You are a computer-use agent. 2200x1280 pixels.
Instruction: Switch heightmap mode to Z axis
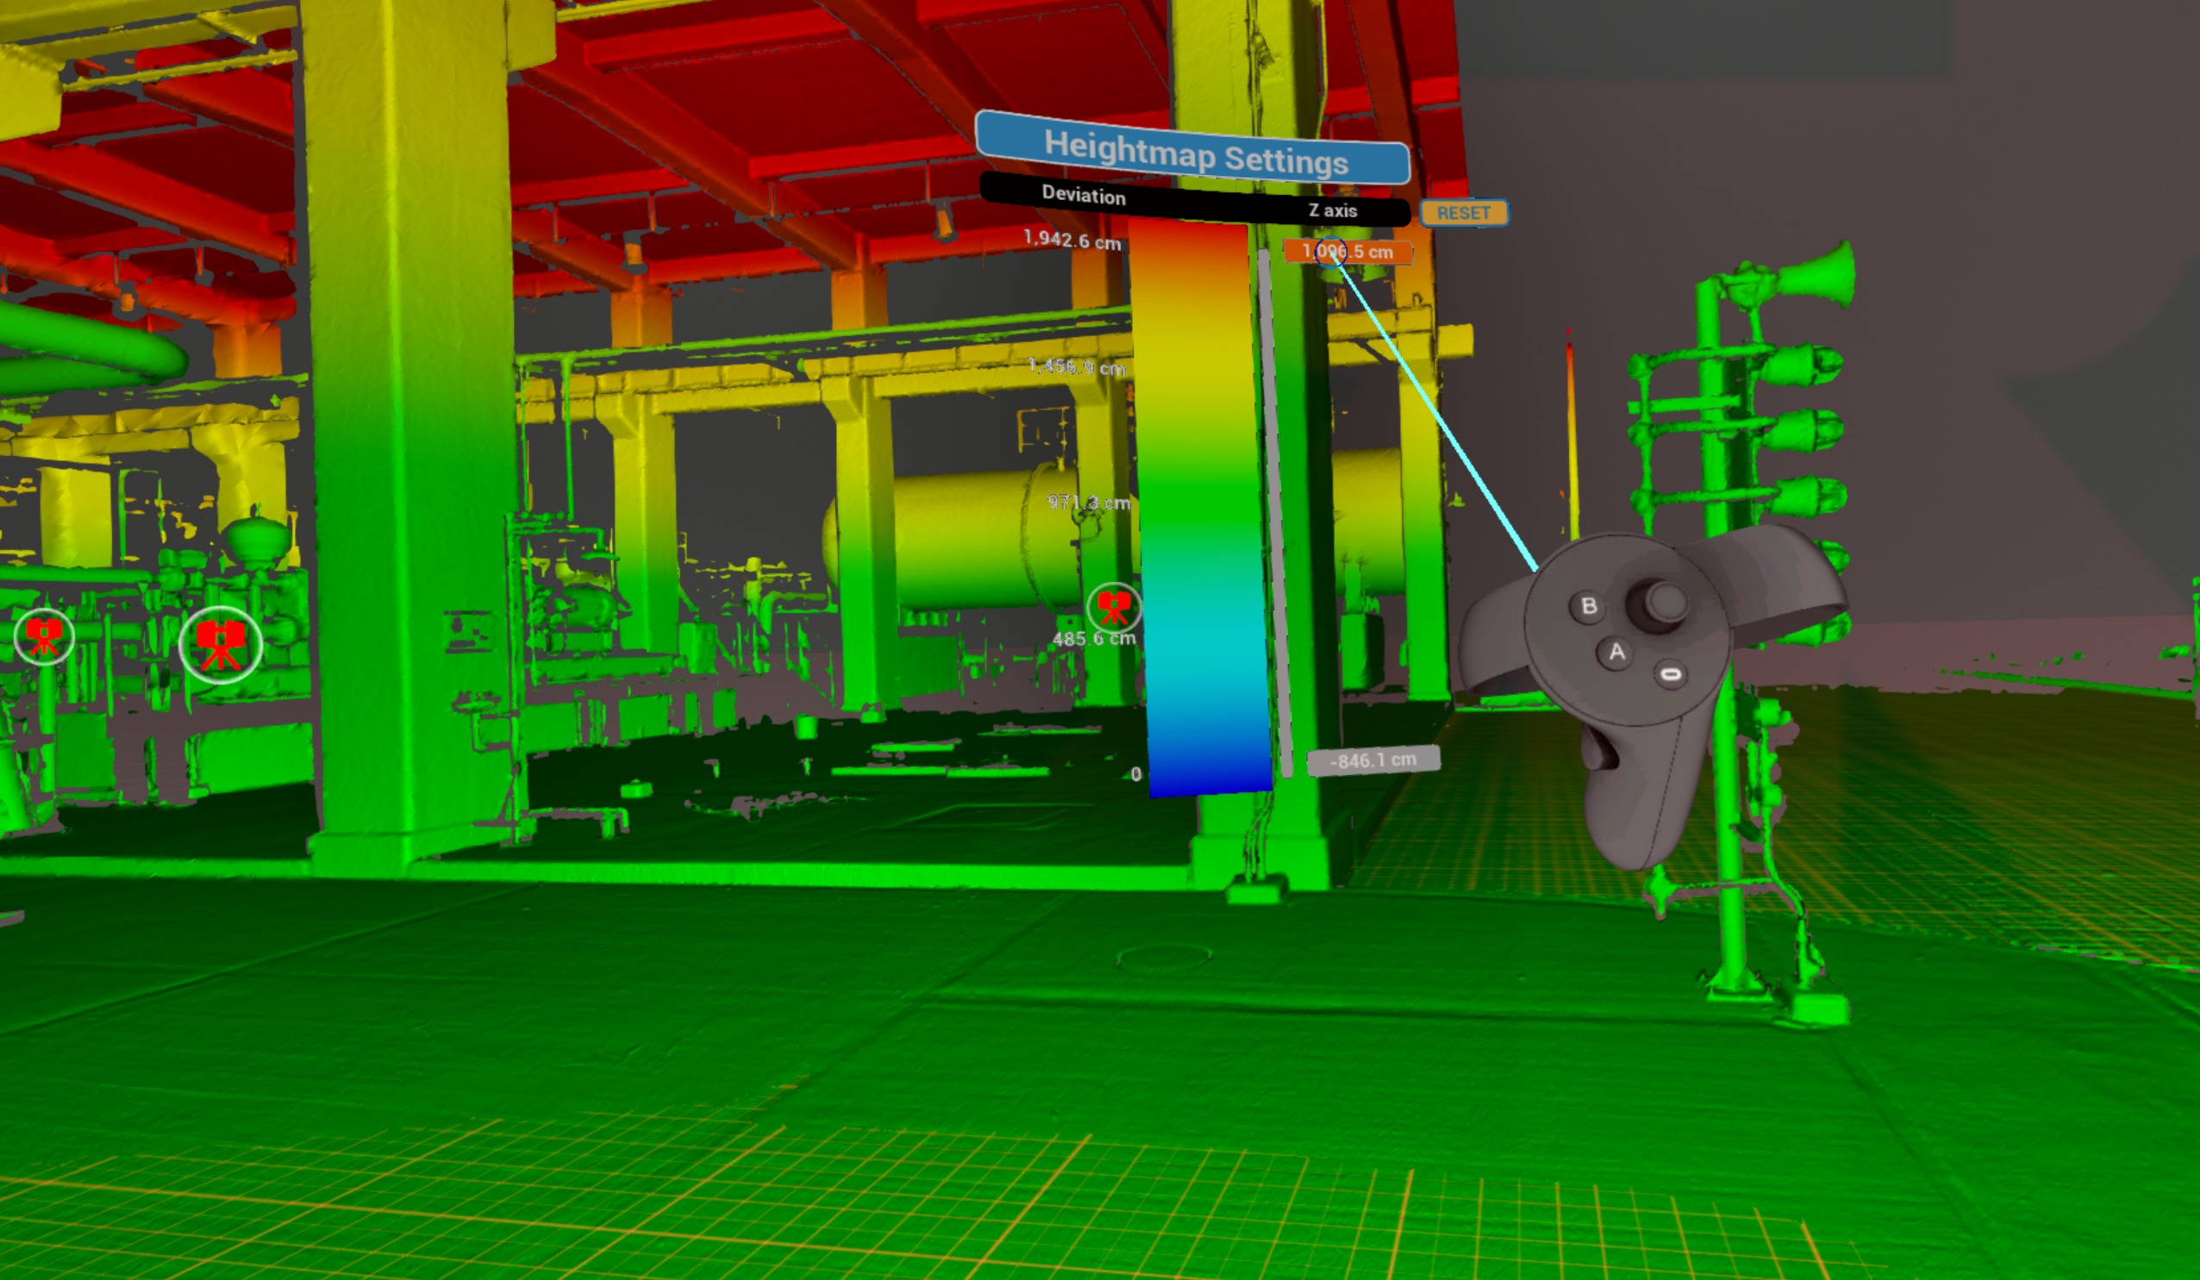(x=1332, y=210)
